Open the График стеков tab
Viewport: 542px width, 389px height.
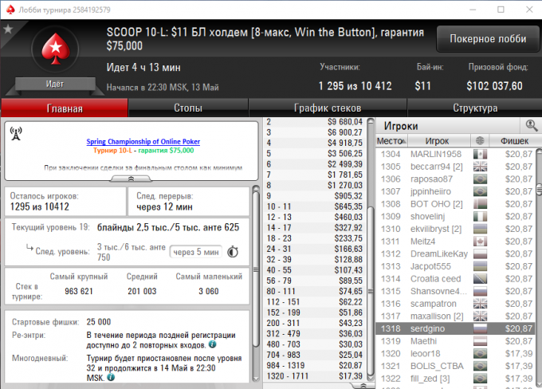pos(328,108)
